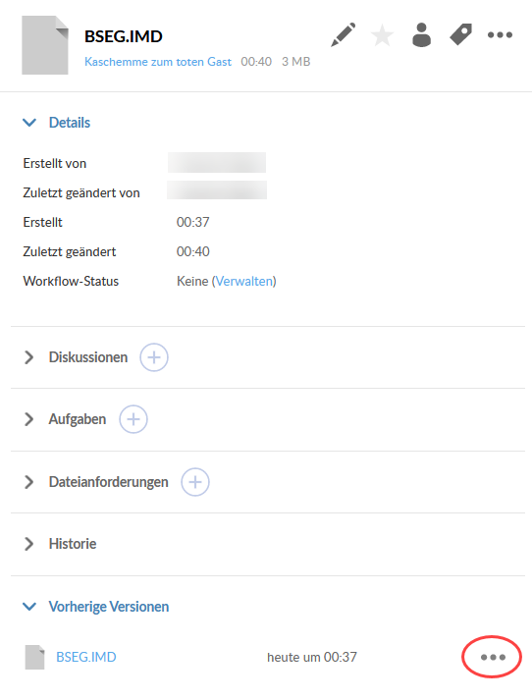Click the tag label icon
Image resolution: width=532 pixels, height=699 pixels.
(x=460, y=34)
